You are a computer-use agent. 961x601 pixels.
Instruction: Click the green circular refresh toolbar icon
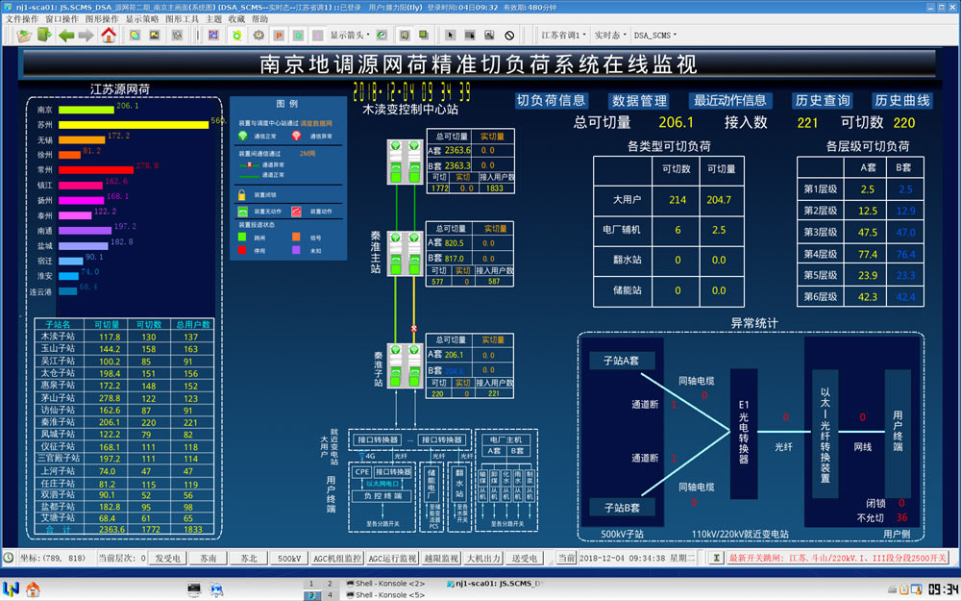[x=237, y=36]
